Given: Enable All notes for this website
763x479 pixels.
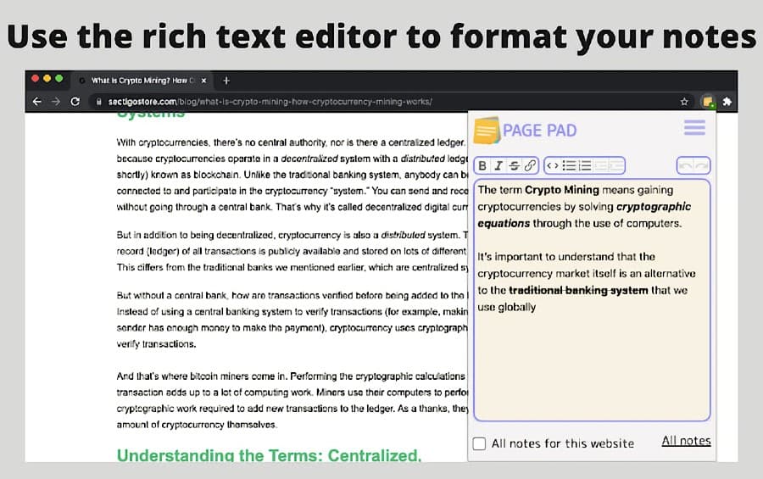Looking at the screenshot, I should [x=479, y=443].
